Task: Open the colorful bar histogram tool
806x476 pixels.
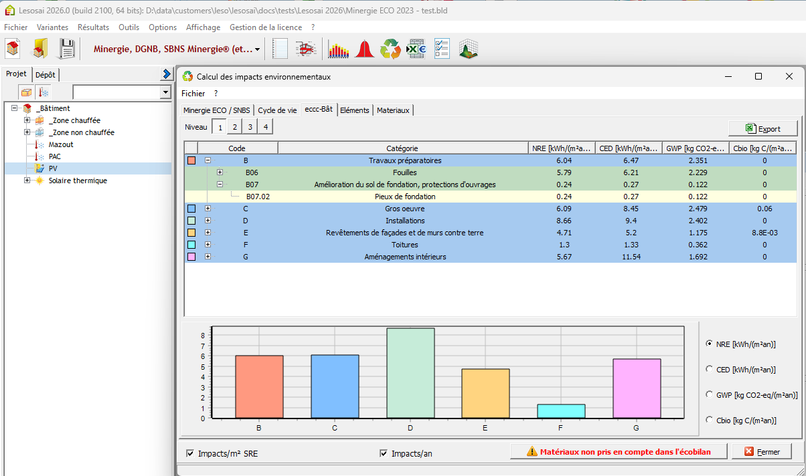Action: pos(339,49)
